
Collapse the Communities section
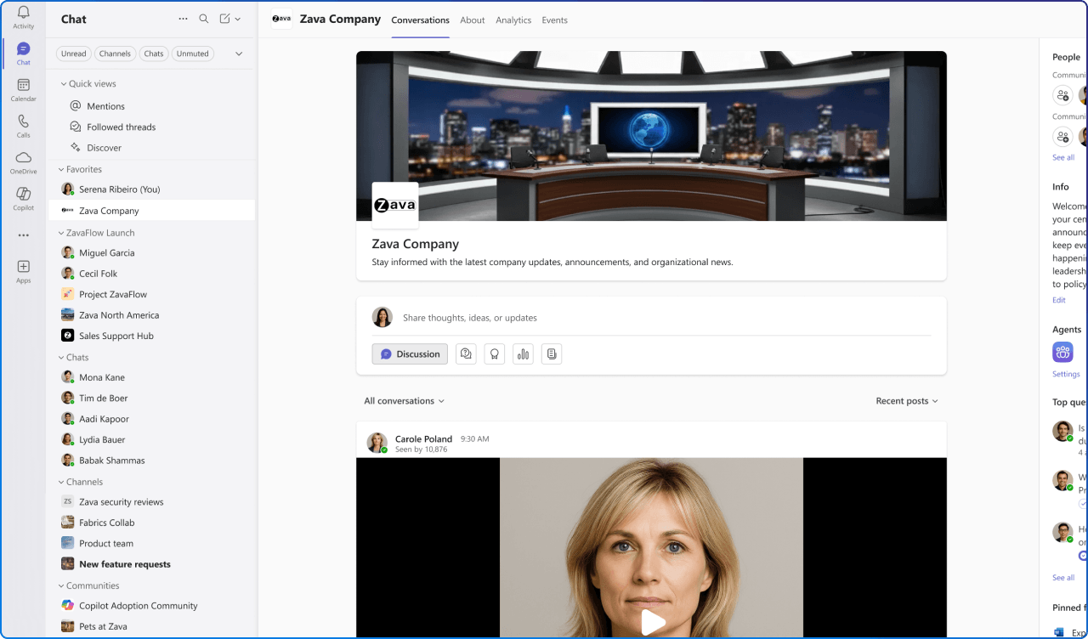[x=88, y=585]
